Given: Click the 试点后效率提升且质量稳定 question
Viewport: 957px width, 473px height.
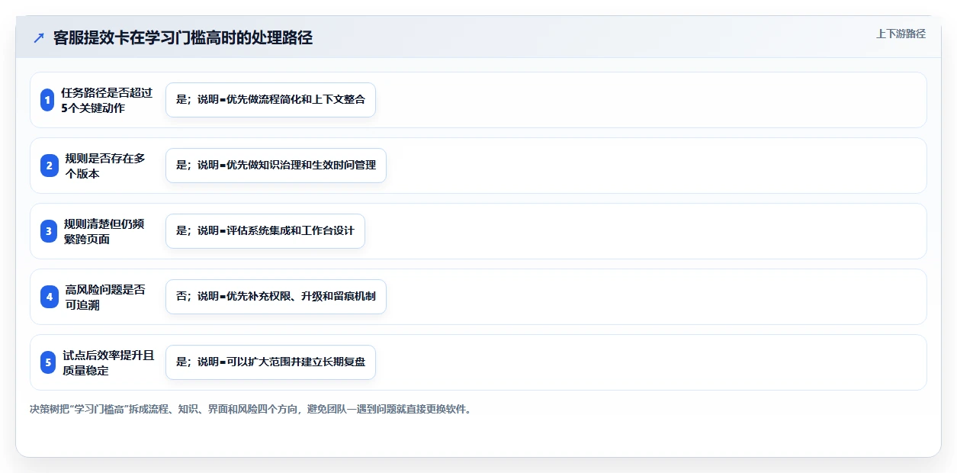Looking at the screenshot, I should tap(109, 362).
